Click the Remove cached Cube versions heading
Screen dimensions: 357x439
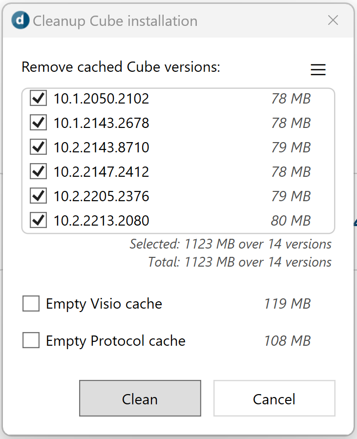coord(121,67)
